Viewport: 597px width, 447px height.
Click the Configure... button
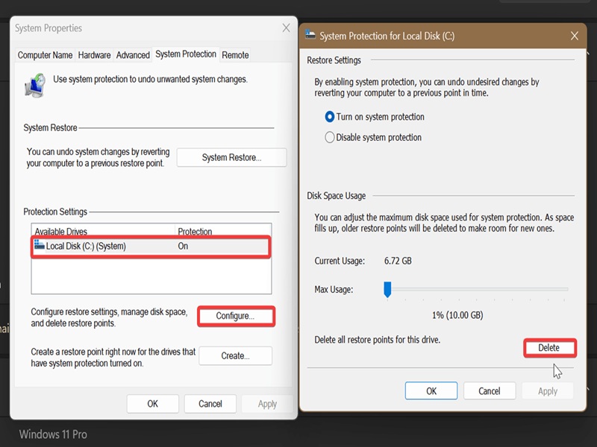[x=236, y=316]
